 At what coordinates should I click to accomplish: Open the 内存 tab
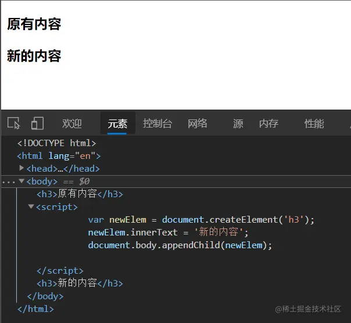coord(269,124)
